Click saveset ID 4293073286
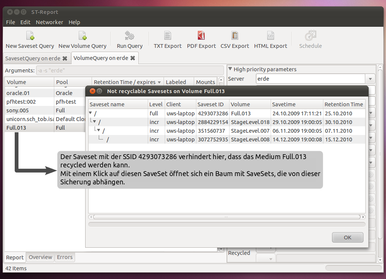The image size is (386, 279). [213, 113]
